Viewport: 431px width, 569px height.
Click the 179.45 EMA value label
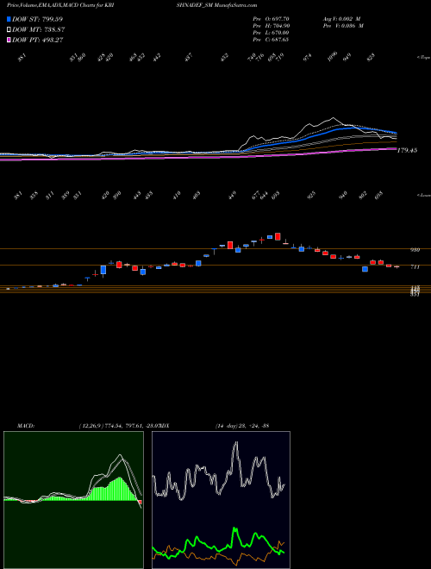point(407,150)
